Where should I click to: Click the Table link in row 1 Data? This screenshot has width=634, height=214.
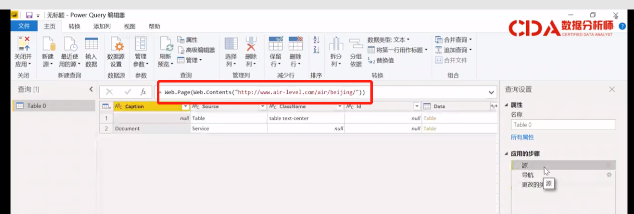pyautogui.click(x=430, y=118)
